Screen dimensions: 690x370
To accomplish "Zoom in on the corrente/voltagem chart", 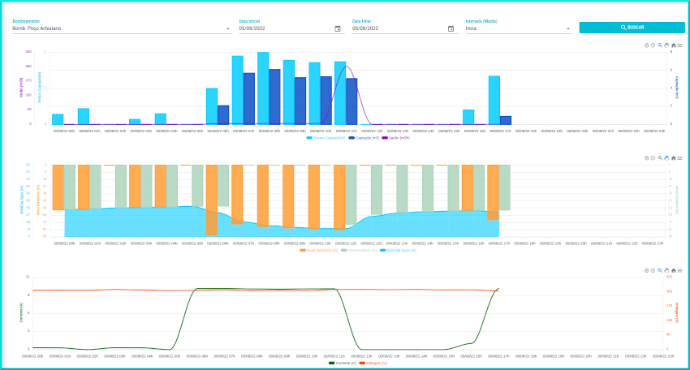I will [x=646, y=270].
